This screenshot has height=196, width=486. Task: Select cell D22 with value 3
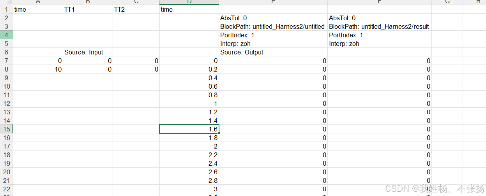[x=189, y=189]
